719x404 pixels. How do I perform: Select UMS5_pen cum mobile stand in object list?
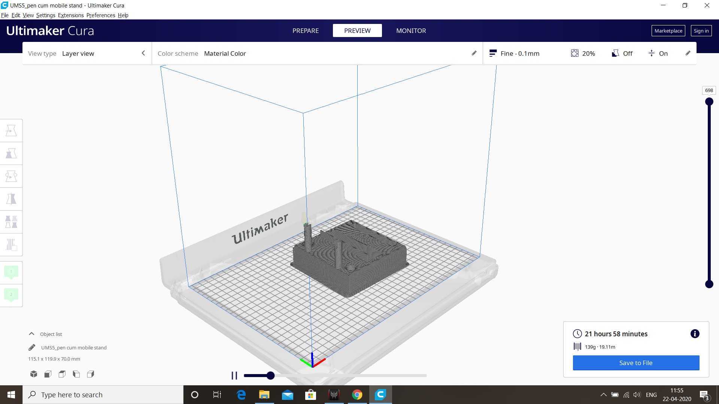[x=74, y=348]
